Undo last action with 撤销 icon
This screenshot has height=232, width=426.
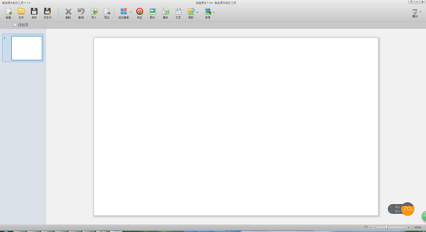tap(81, 12)
